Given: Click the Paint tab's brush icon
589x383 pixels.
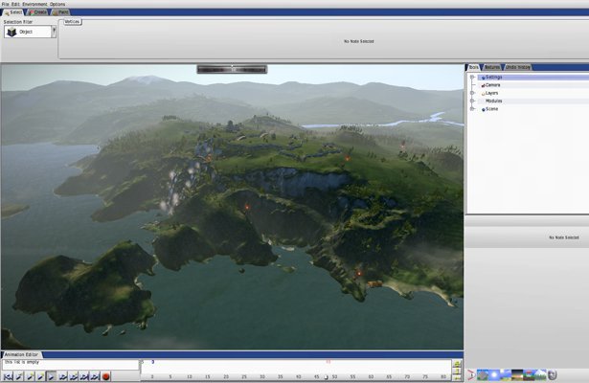Looking at the screenshot, I should pyautogui.click(x=56, y=12).
